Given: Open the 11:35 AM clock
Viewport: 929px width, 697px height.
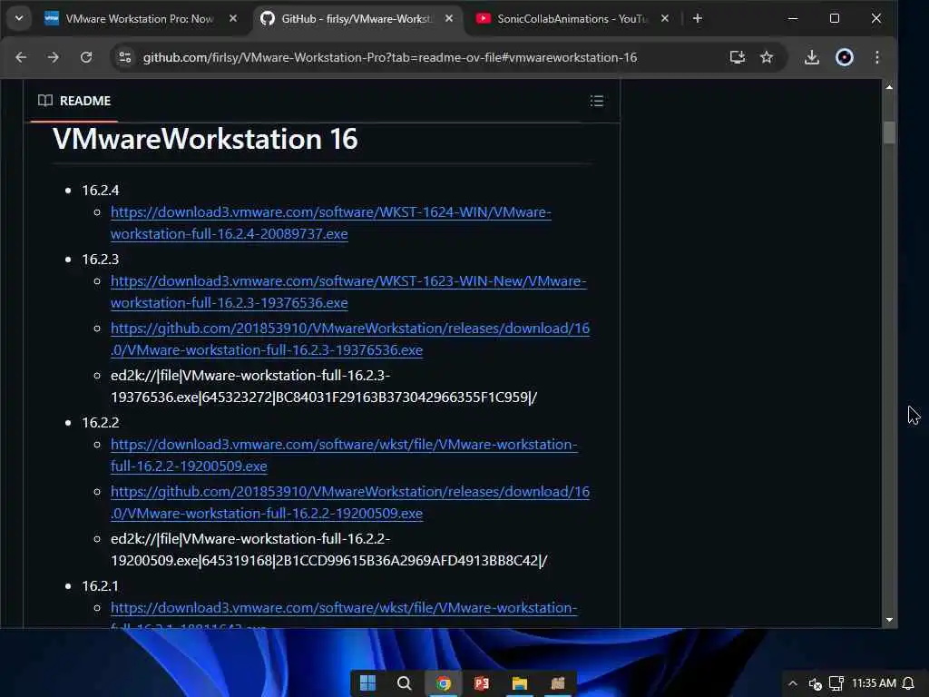Looking at the screenshot, I should 874,683.
